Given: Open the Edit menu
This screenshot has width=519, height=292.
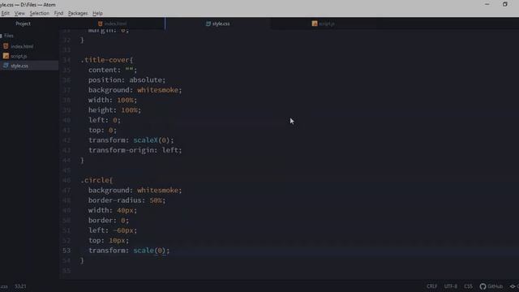Looking at the screenshot, I should click(6, 13).
